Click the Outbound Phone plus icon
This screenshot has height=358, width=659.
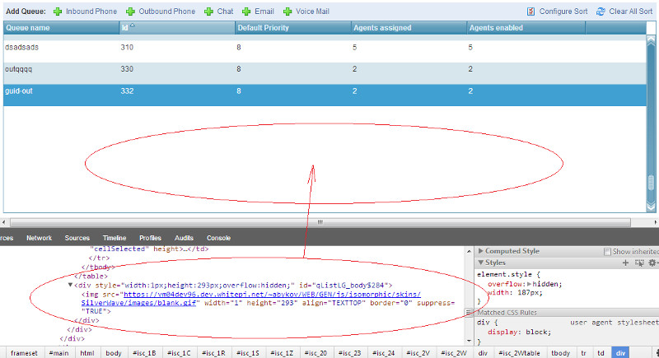(133, 12)
